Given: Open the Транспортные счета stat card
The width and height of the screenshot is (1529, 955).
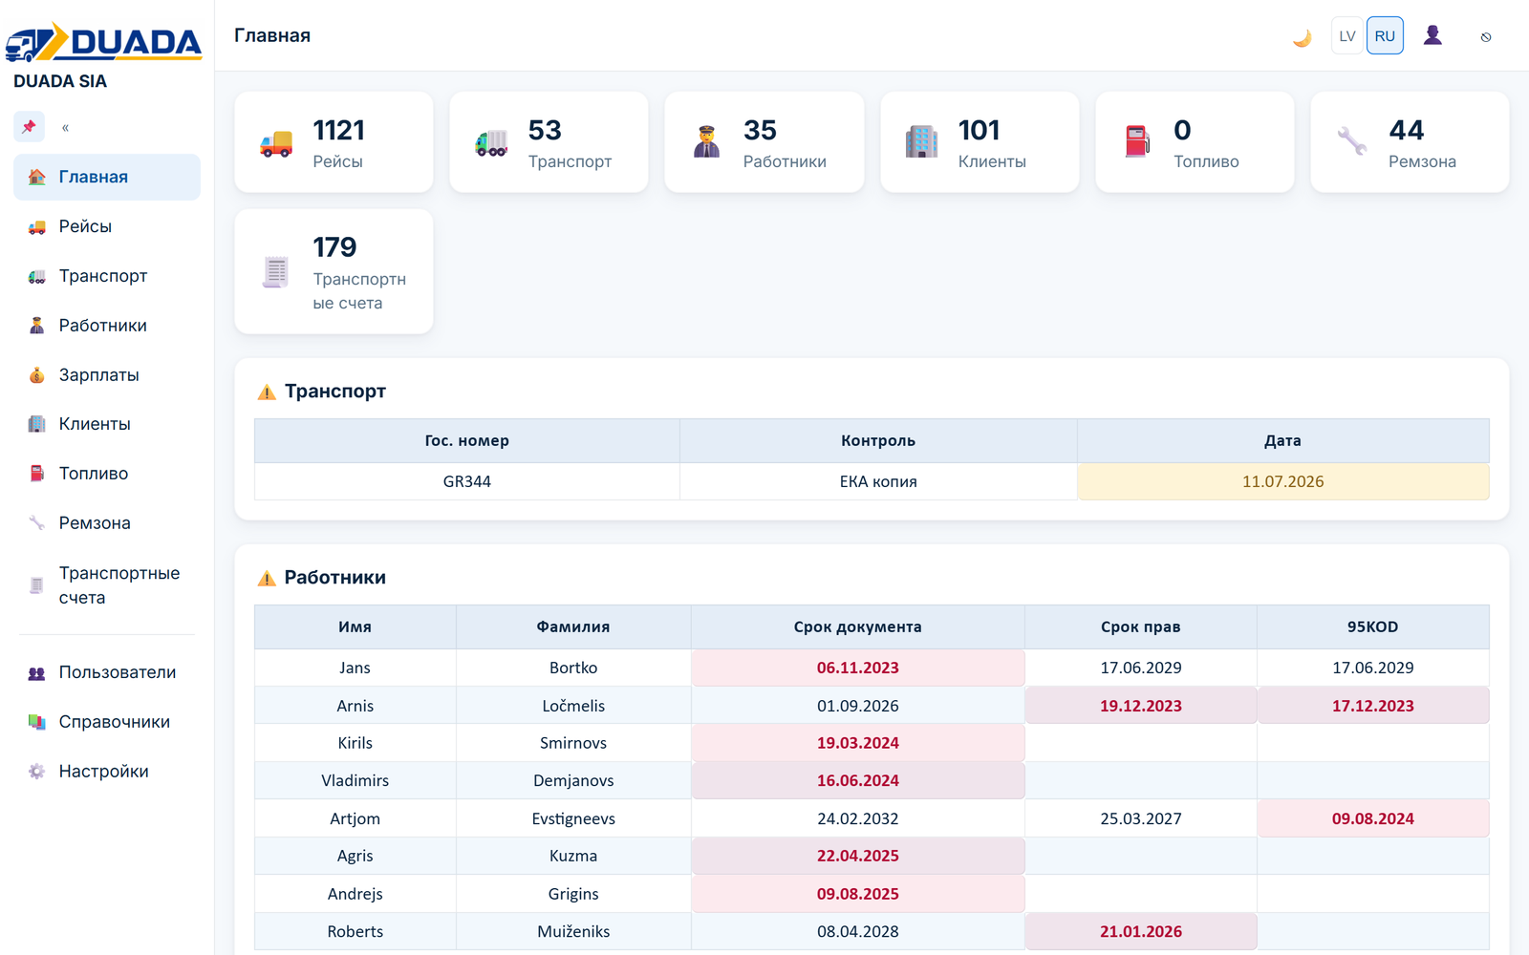Looking at the screenshot, I should [x=334, y=271].
